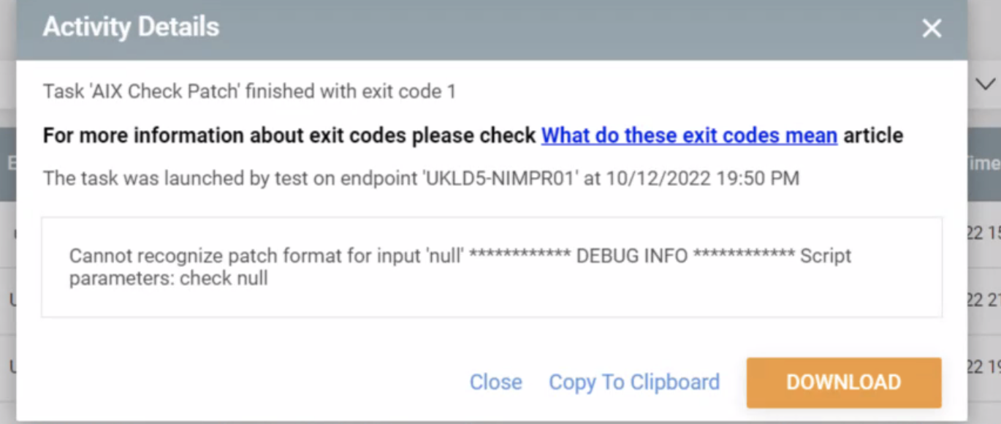Click 'Script parameters: check null' line
This screenshot has width=1001, height=424.
pos(169,279)
